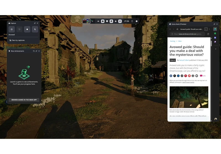Viewport: 221px width, 154px height.
Task: Pin the Capture widget
Action: (x=35, y=23)
